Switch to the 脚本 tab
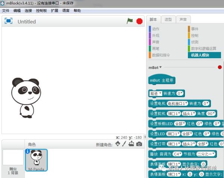The height and width of the screenshot is (178, 224). 153,20
